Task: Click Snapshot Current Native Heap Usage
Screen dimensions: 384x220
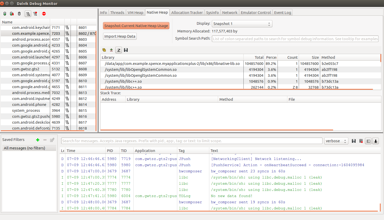Action: tap(136, 26)
